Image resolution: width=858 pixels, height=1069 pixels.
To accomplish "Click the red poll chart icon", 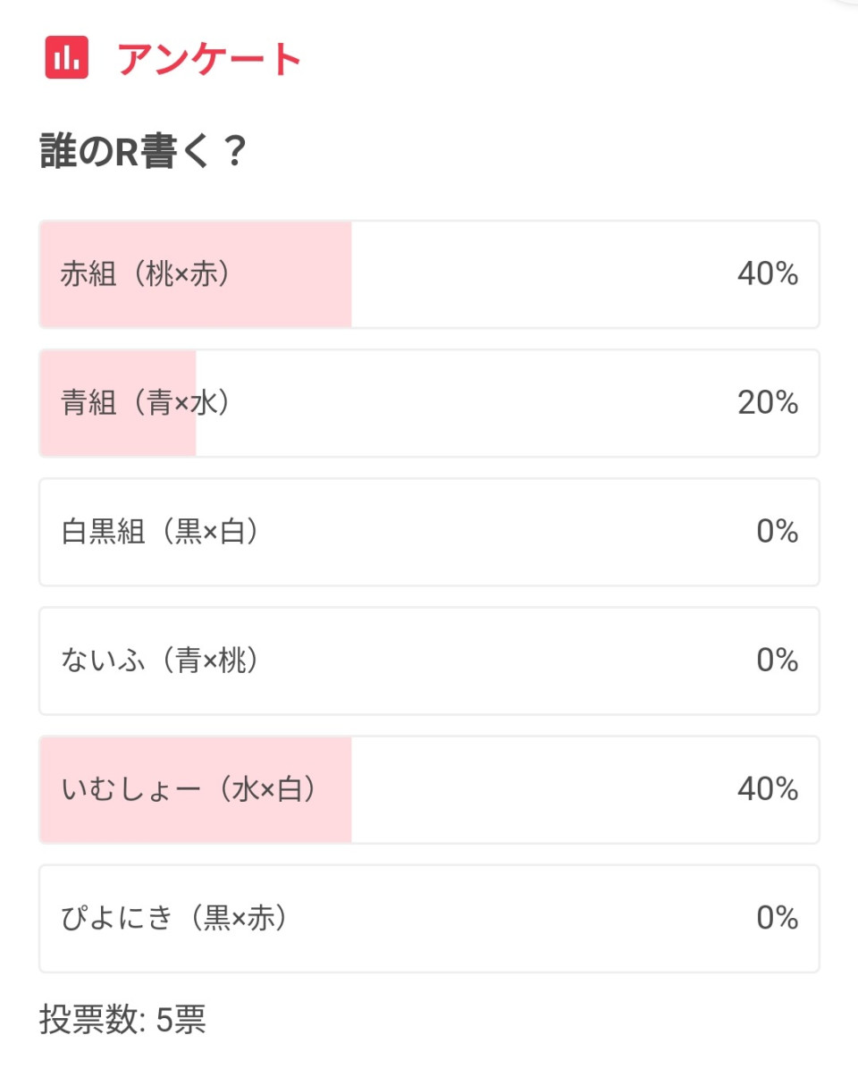I will [x=67, y=57].
